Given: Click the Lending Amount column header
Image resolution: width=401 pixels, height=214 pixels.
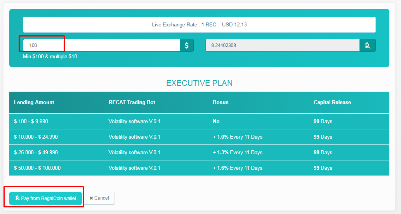Looking at the screenshot, I should 34,103.
